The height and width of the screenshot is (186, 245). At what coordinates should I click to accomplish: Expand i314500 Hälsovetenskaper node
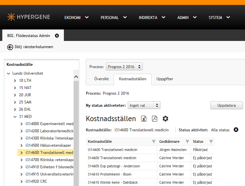coord(22,145)
